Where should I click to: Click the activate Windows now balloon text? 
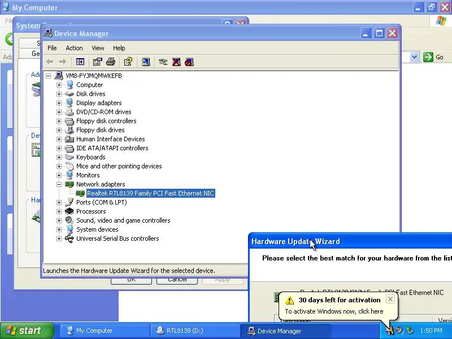pyautogui.click(x=334, y=311)
